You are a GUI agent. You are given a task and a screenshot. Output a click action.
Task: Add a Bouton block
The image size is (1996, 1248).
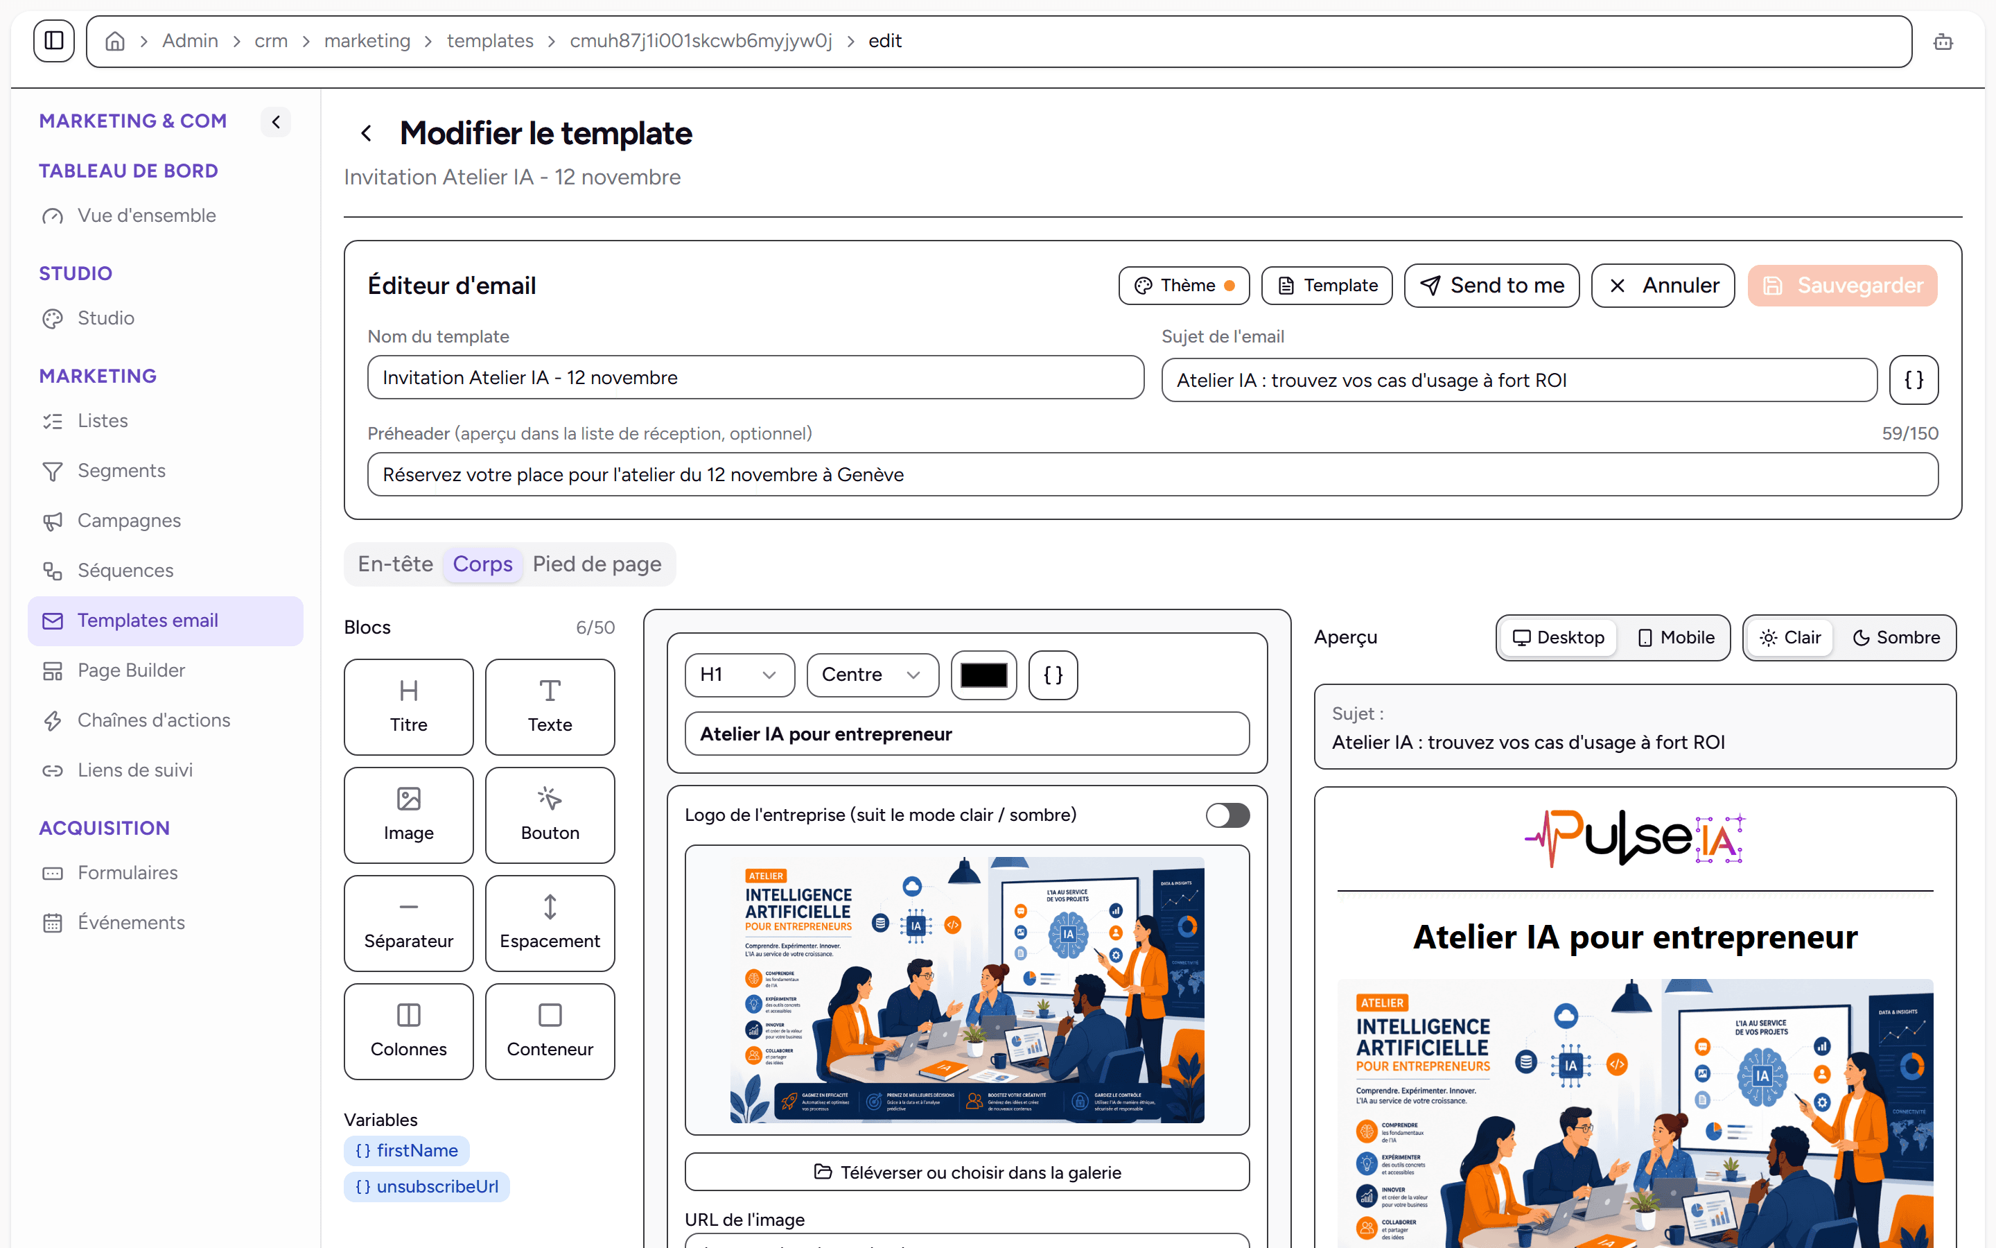(x=550, y=815)
